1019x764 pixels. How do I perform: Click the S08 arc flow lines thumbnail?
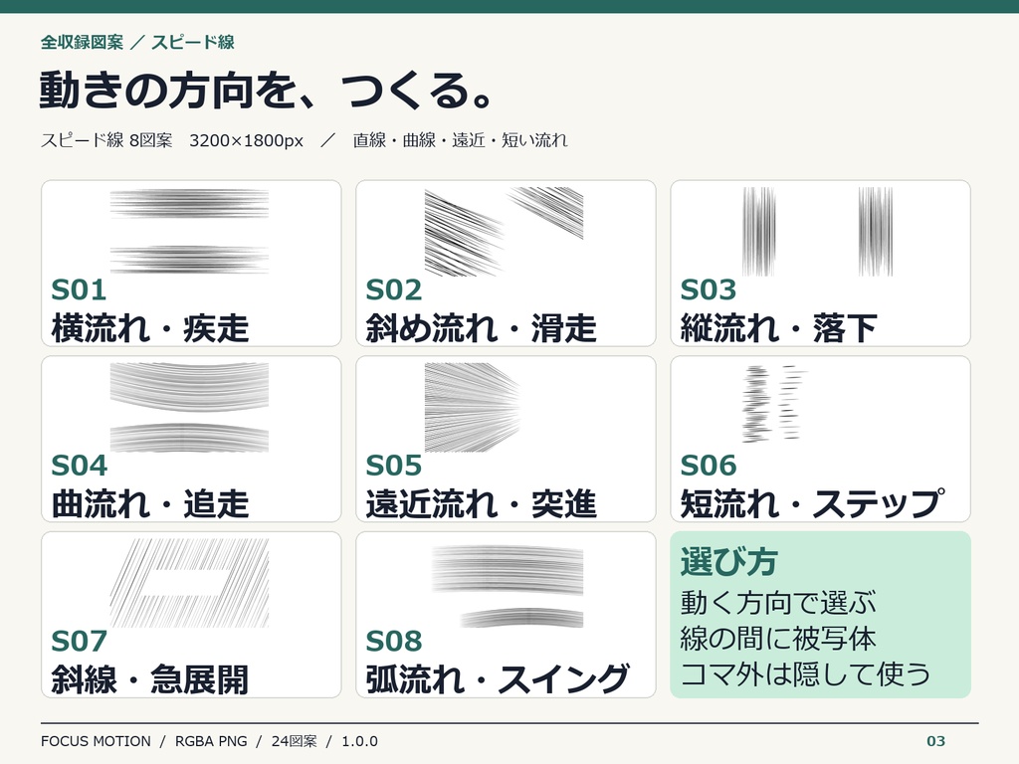pos(508,587)
